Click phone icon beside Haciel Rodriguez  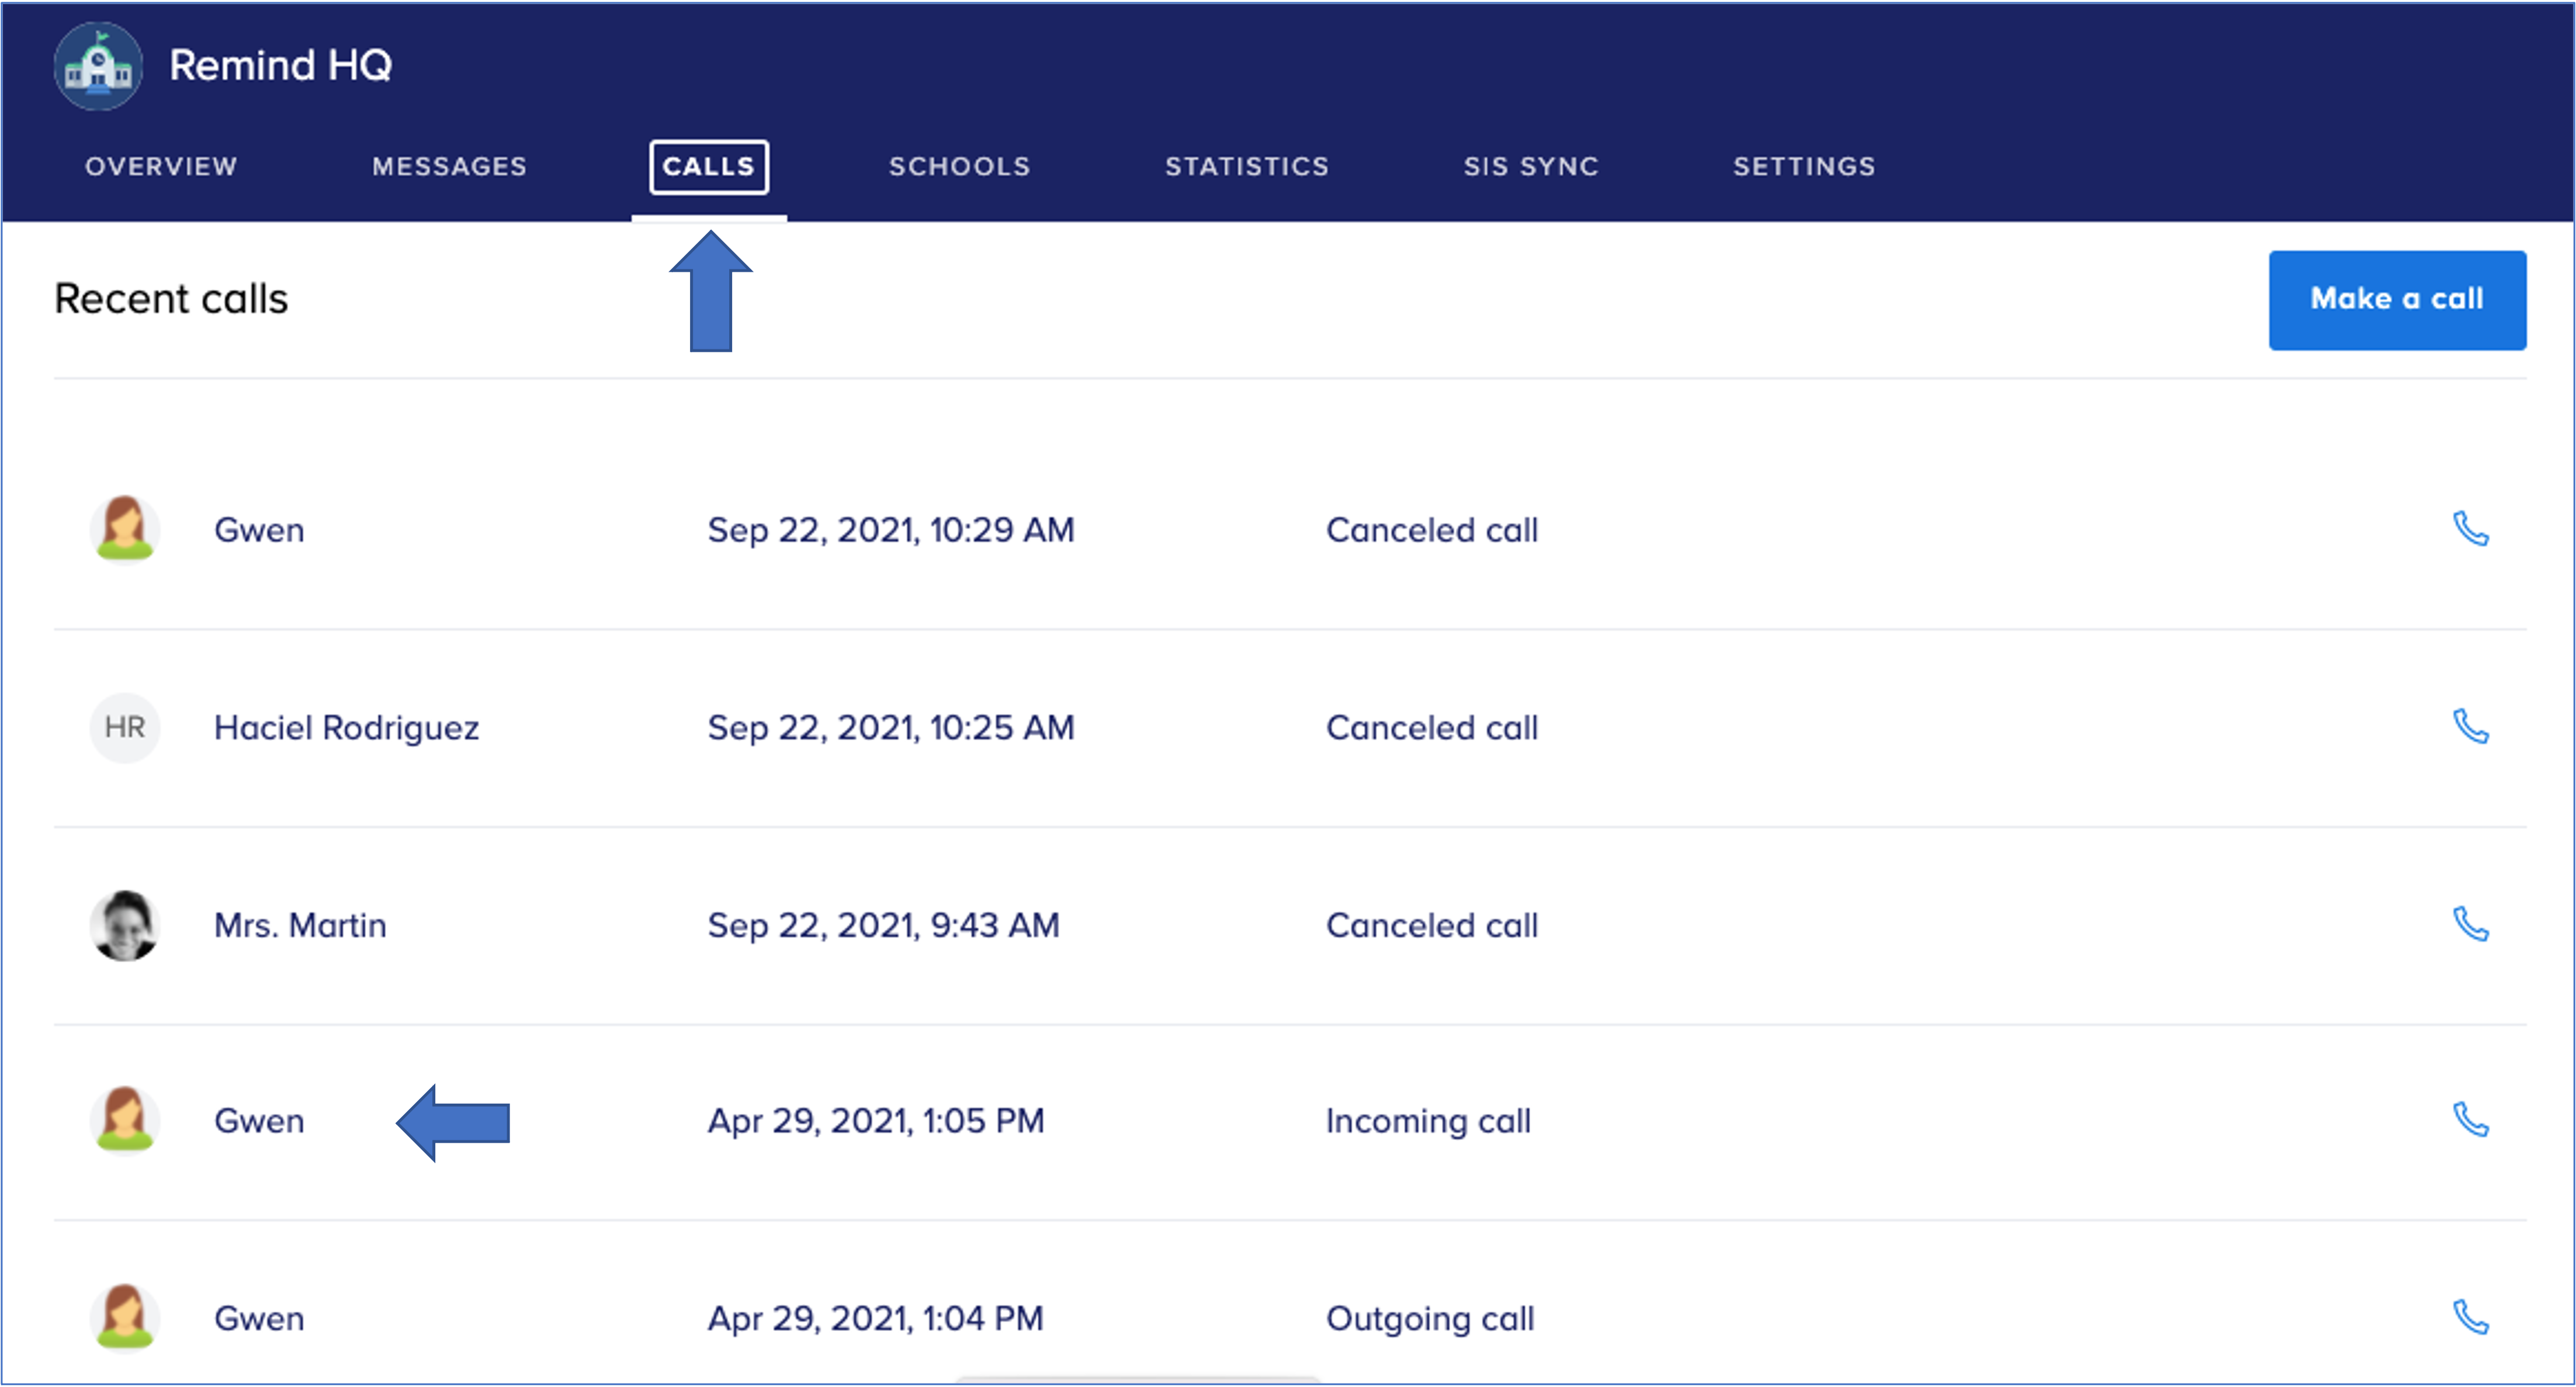[2470, 727]
